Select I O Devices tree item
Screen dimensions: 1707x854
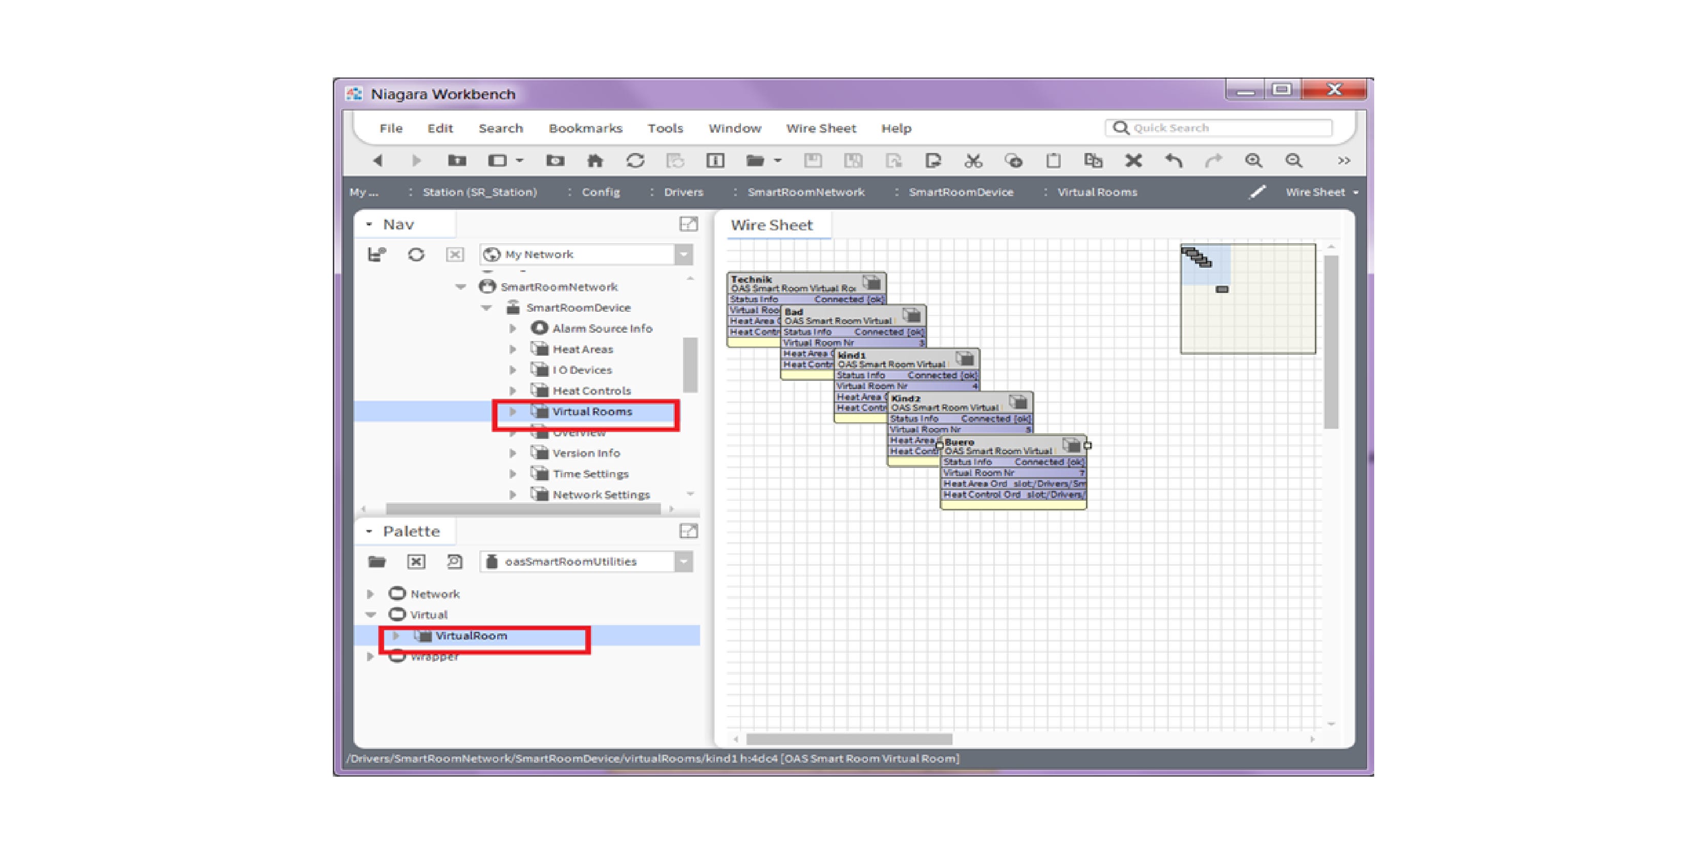click(582, 370)
